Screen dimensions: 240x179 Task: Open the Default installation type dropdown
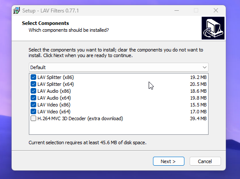click(x=118, y=67)
